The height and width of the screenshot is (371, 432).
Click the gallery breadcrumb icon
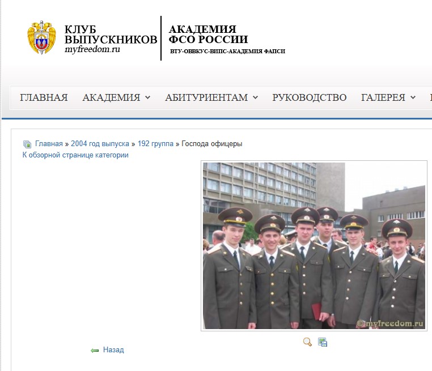pyautogui.click(x=27, y=144)
